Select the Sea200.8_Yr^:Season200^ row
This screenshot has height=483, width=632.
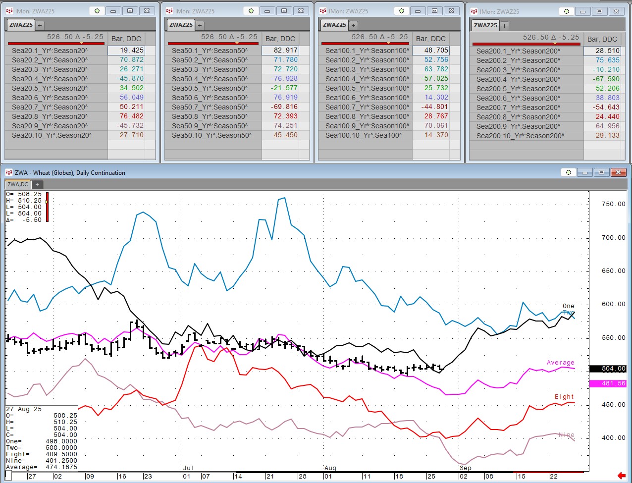click(x=527, y=117)
